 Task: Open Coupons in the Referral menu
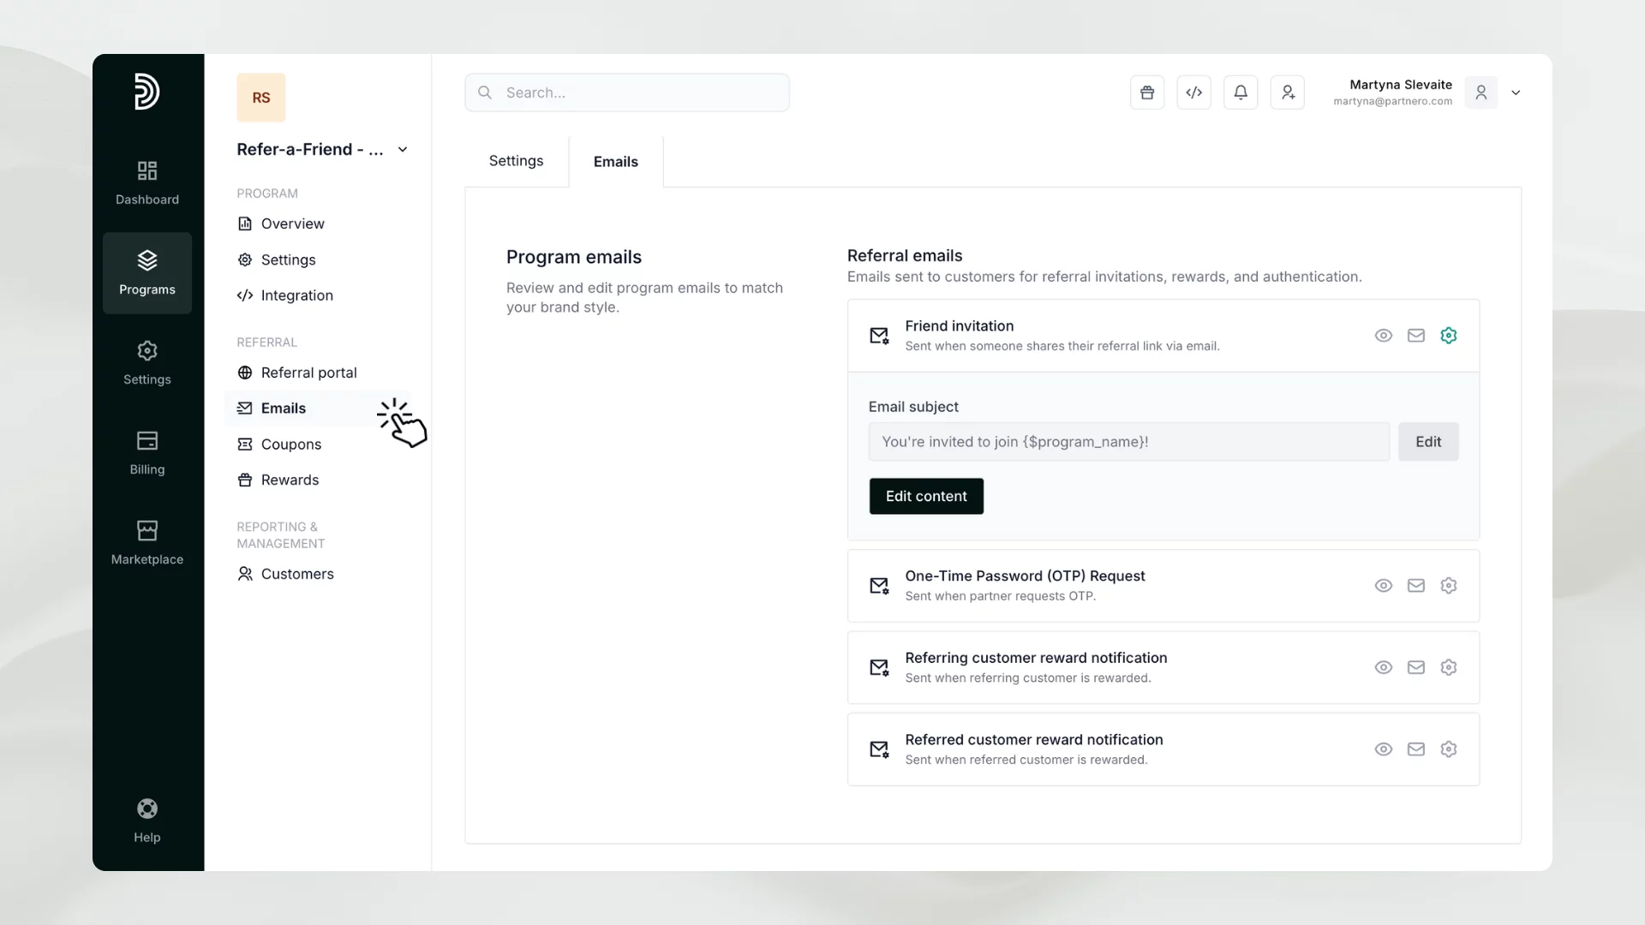pos(290,445)
